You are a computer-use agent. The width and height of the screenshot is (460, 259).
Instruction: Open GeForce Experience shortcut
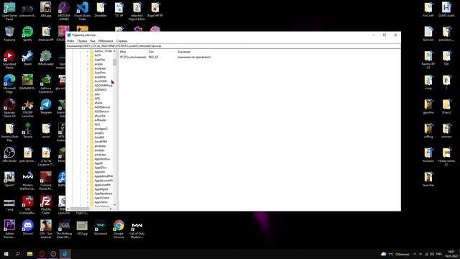coord(46,83)
